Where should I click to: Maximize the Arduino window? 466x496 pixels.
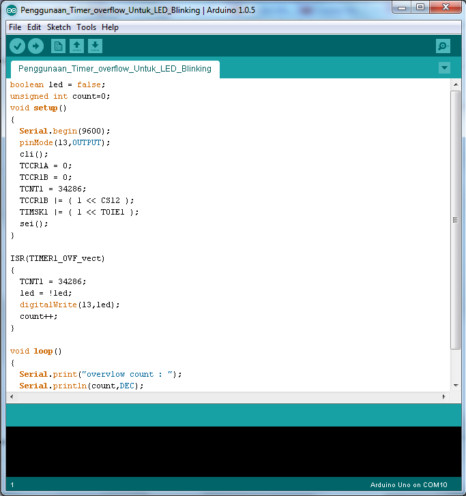420,7
